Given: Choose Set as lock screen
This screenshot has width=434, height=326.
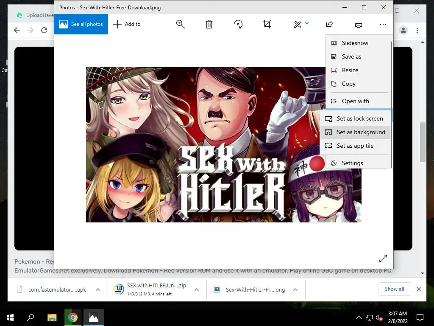Looking at the screenshot, I should point(356,119).
